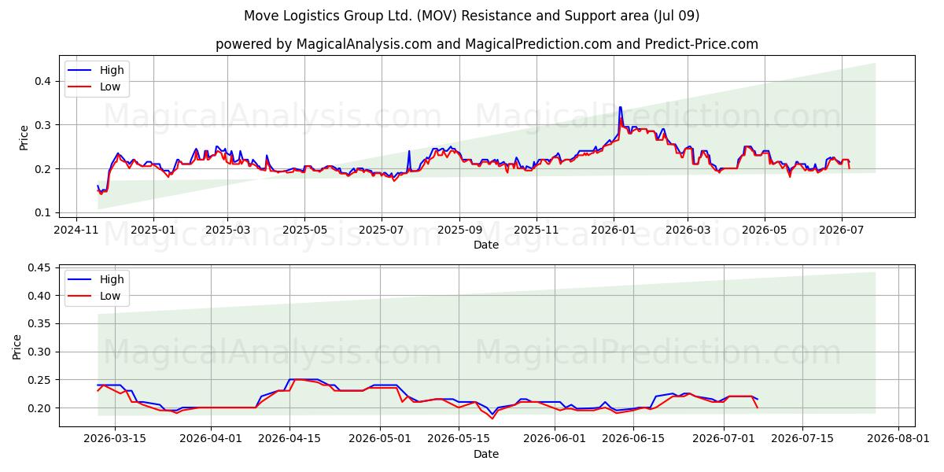This screenshot has width=944, height=472.
Task: Click the '2026-08-01' bottom axis label
Action: (x=898, y=440)
